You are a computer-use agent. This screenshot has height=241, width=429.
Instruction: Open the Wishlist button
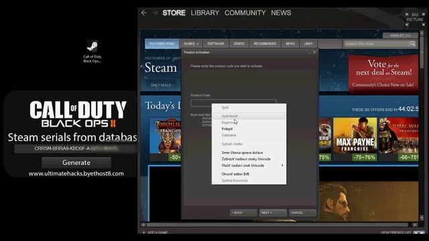tap(400, 35)
